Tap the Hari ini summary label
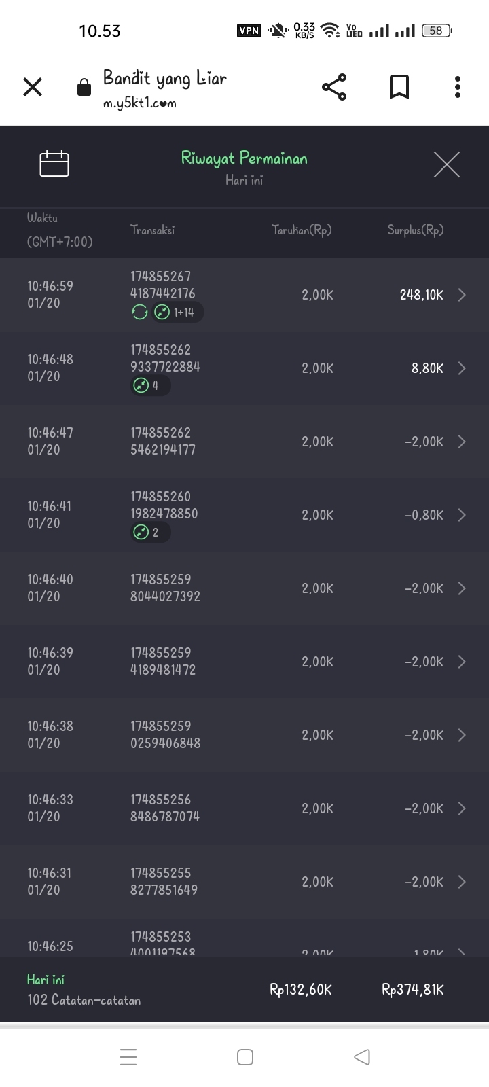The image size is (489, 1087). (x=46, y=980)
